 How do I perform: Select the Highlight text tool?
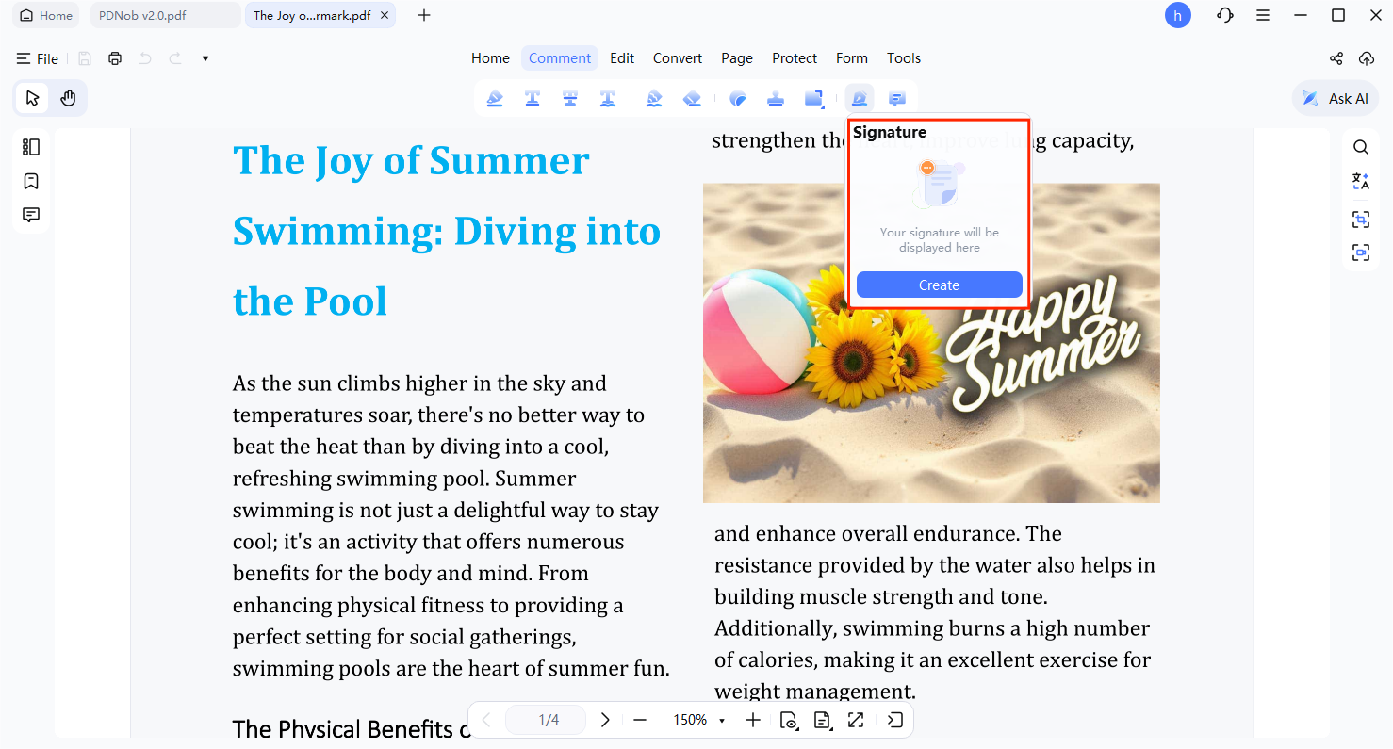coord(495,99)
